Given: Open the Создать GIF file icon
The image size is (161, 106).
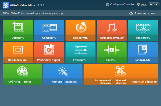Looking at the screenshot, I should [x=143, y=49].
